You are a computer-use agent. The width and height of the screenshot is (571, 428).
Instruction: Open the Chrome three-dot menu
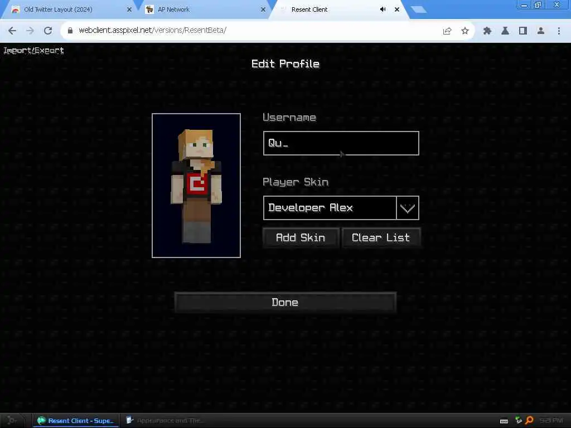click(x=559, y=31)
